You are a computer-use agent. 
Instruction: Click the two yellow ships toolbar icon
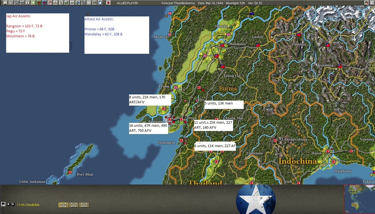click(61, 3)
